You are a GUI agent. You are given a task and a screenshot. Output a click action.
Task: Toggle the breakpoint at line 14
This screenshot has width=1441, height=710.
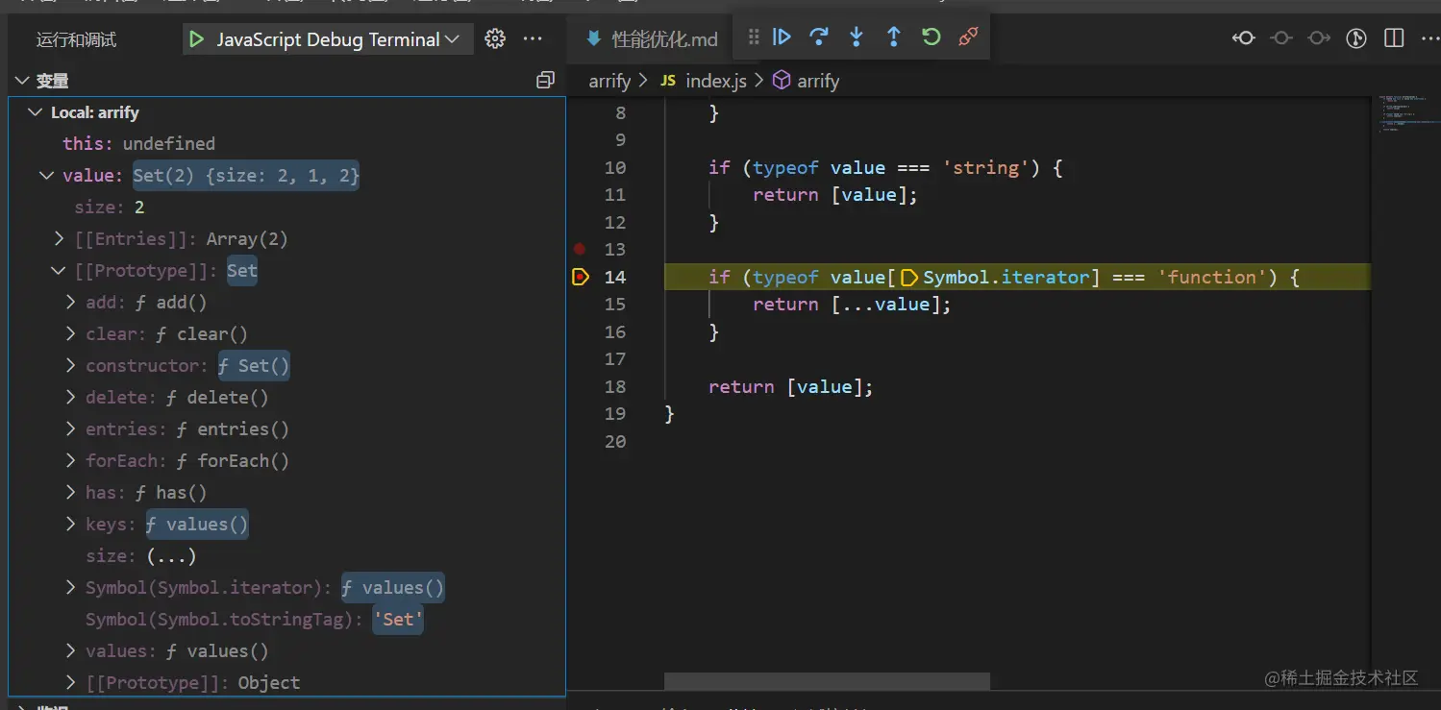point(581,277)
